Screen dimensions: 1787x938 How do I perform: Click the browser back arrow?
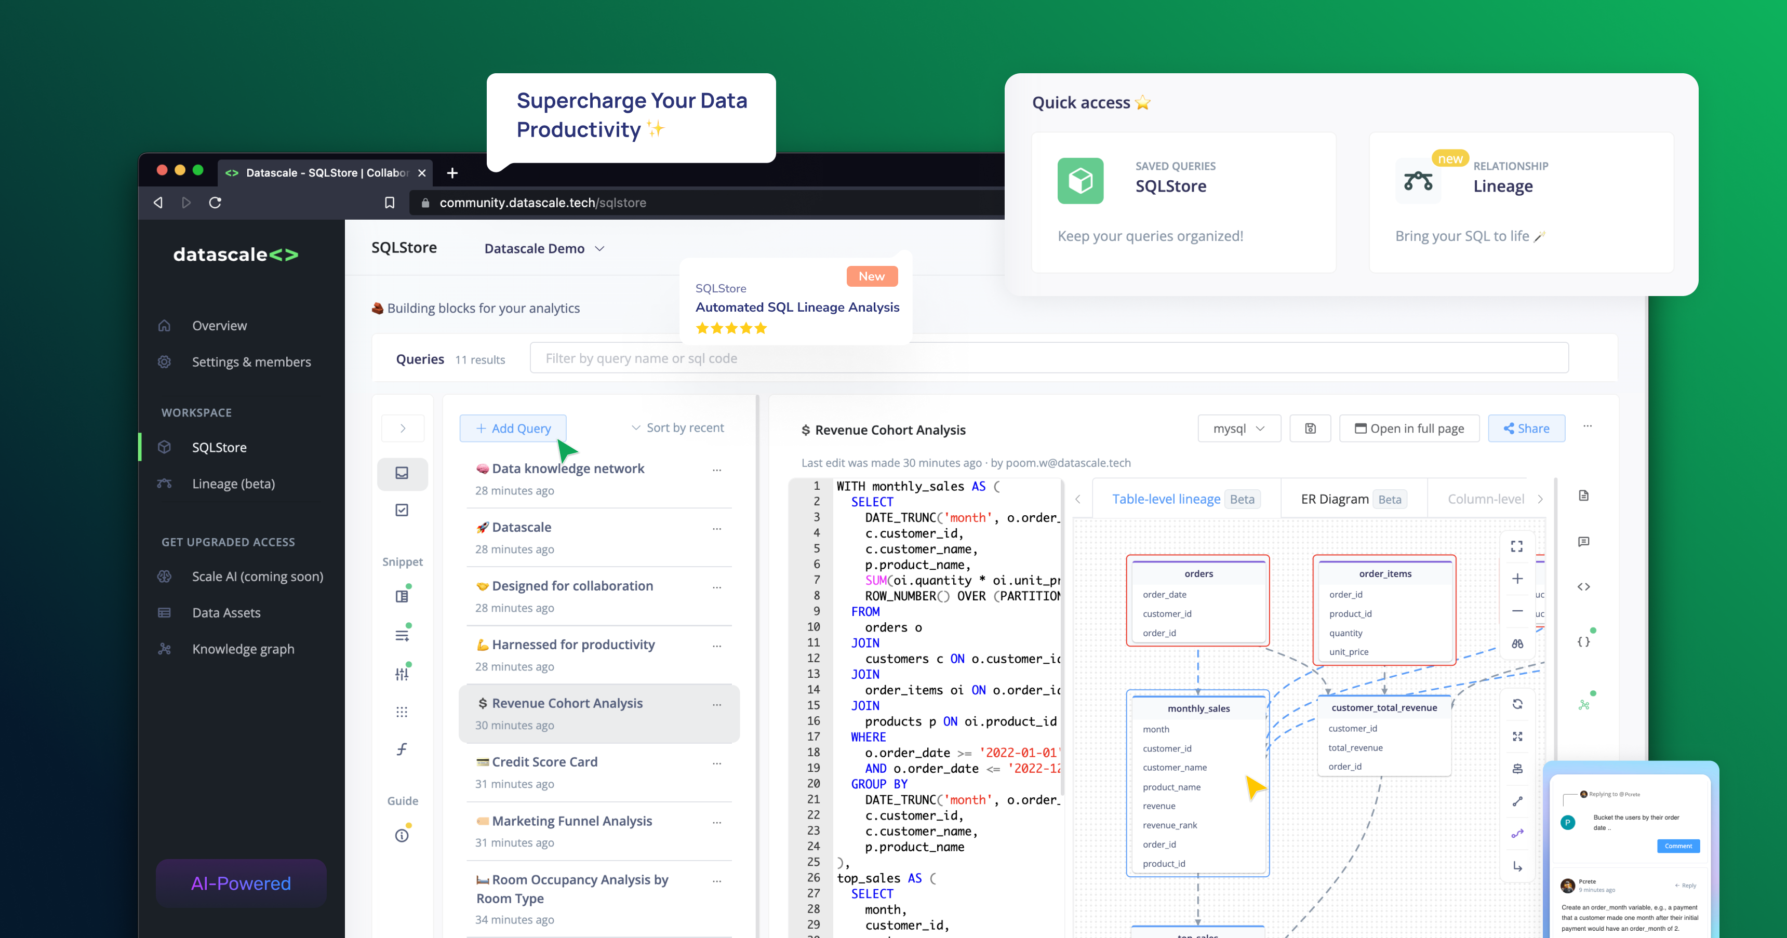point(158,203)
